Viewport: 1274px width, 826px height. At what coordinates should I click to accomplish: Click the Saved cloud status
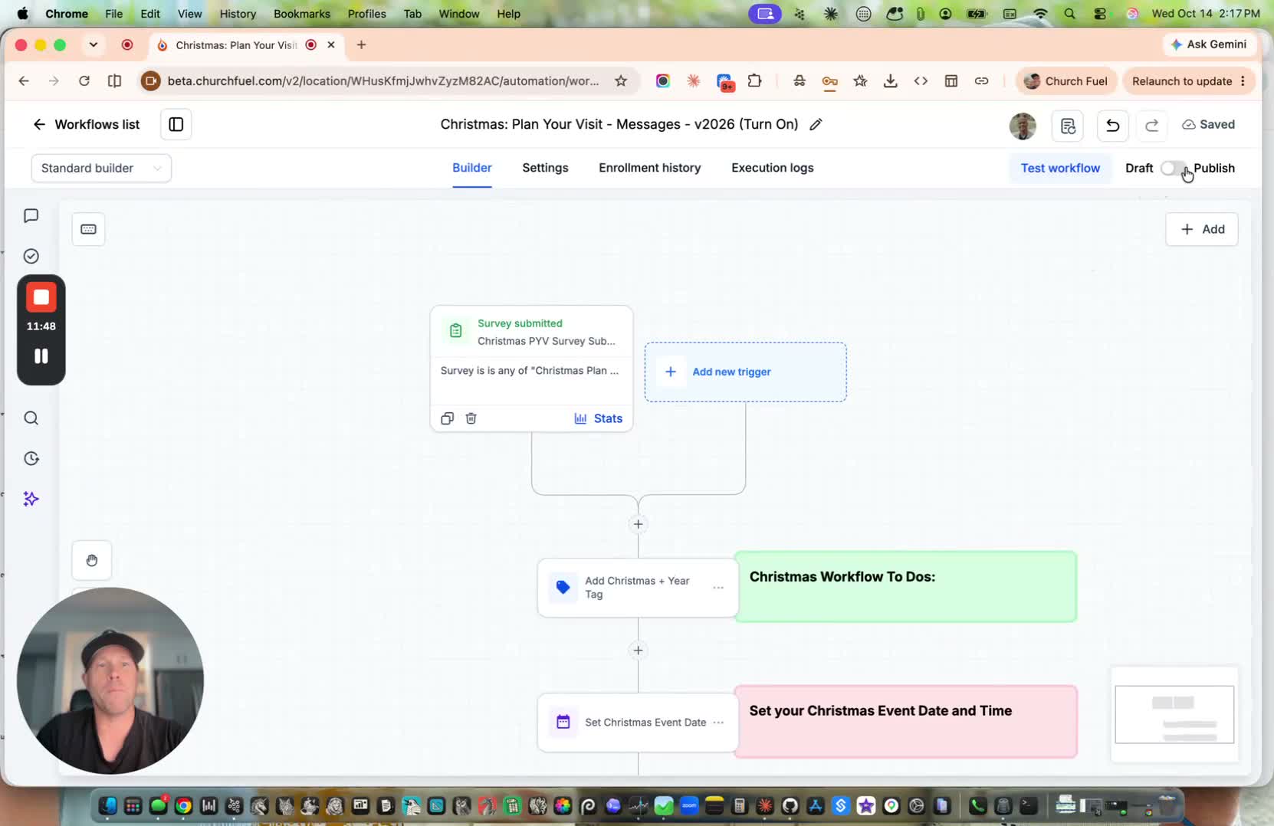pyautogui.click(x=1208, y=124)
